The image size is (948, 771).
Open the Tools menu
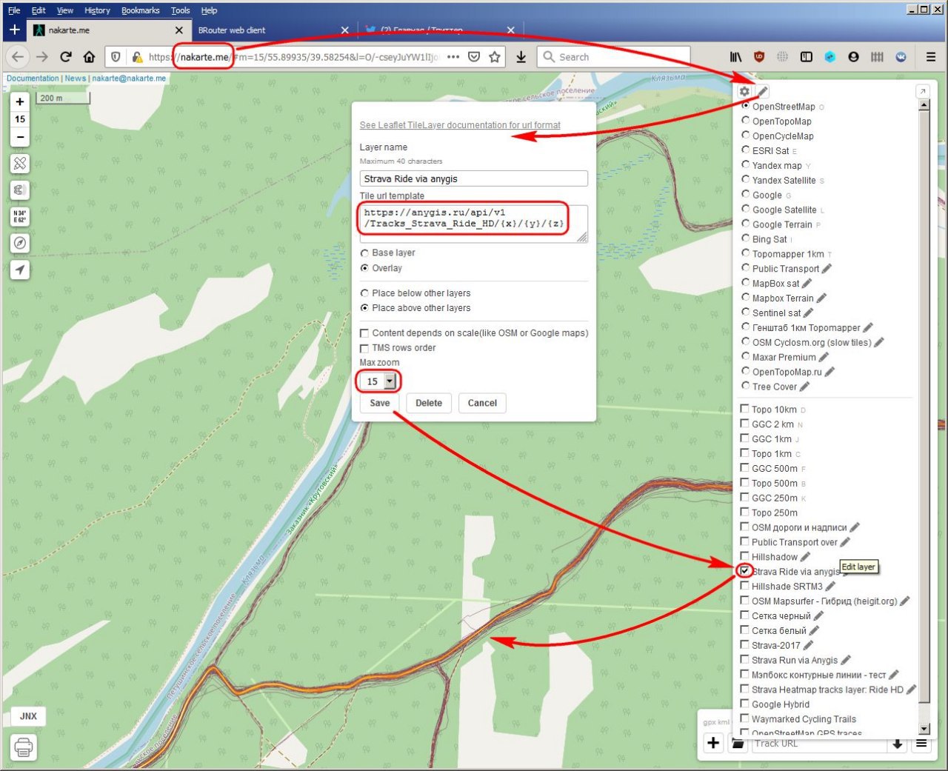[181, 10]
